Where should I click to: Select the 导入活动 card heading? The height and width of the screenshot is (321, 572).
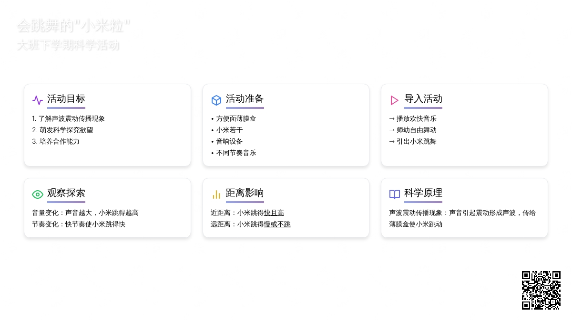point(423,99)
